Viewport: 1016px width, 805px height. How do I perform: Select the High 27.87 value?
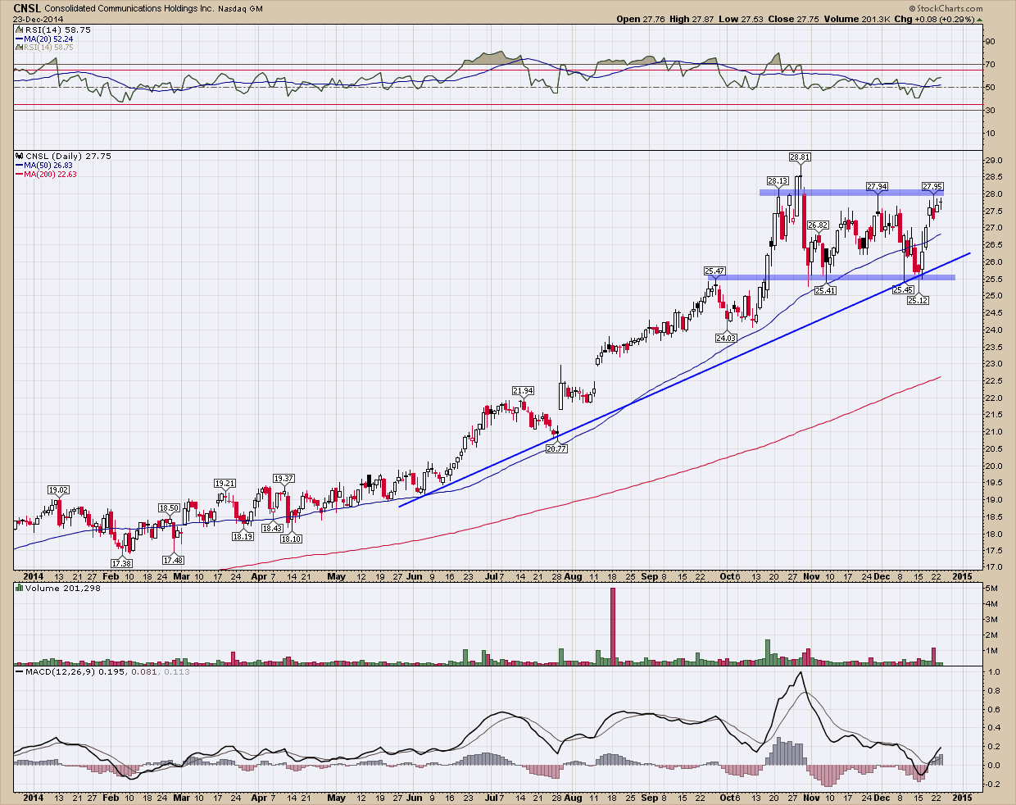click(692, 19)
